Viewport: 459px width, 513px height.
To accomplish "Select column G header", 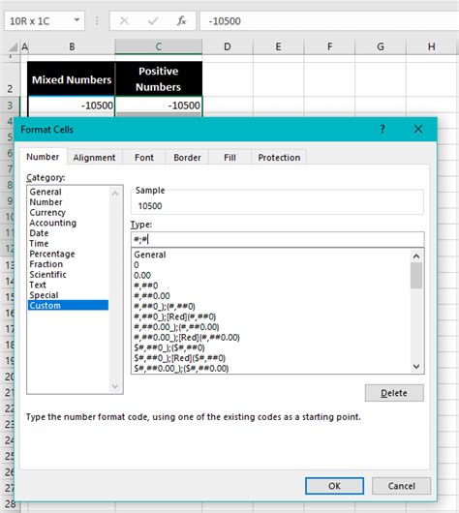I will [381, 46].
